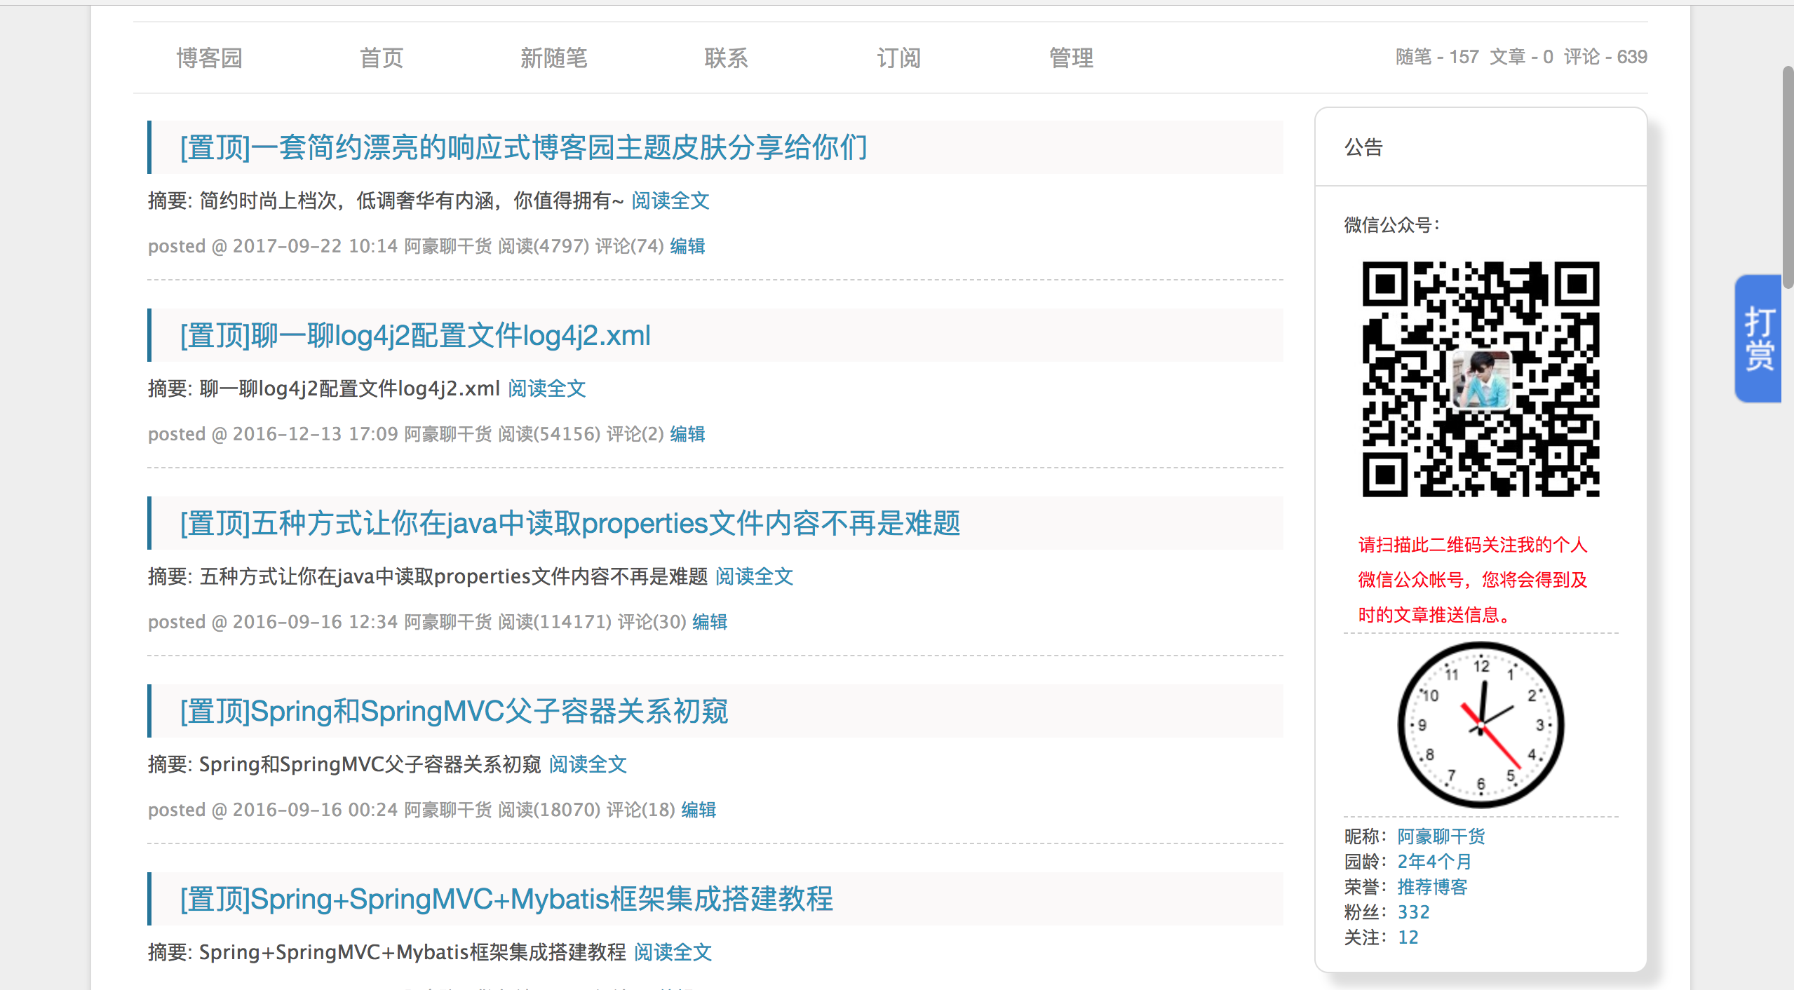The image size is (1794, 990).
Task: Click the vertical page scrollbar thumb
Action: click(1788, 177)
